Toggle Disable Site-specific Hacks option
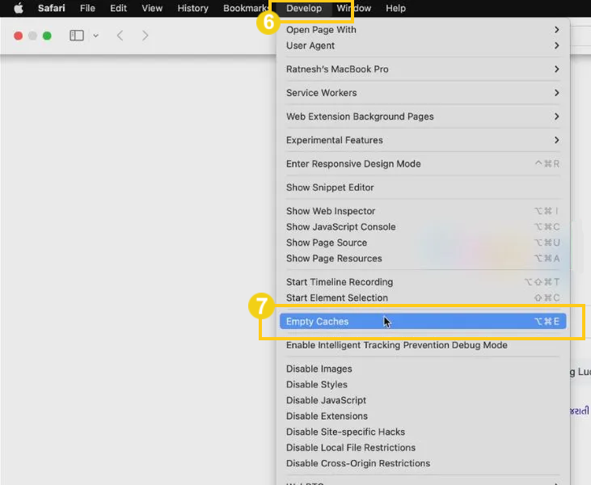The width and height of the screenshot is (591, 485). tap(423, 432)
